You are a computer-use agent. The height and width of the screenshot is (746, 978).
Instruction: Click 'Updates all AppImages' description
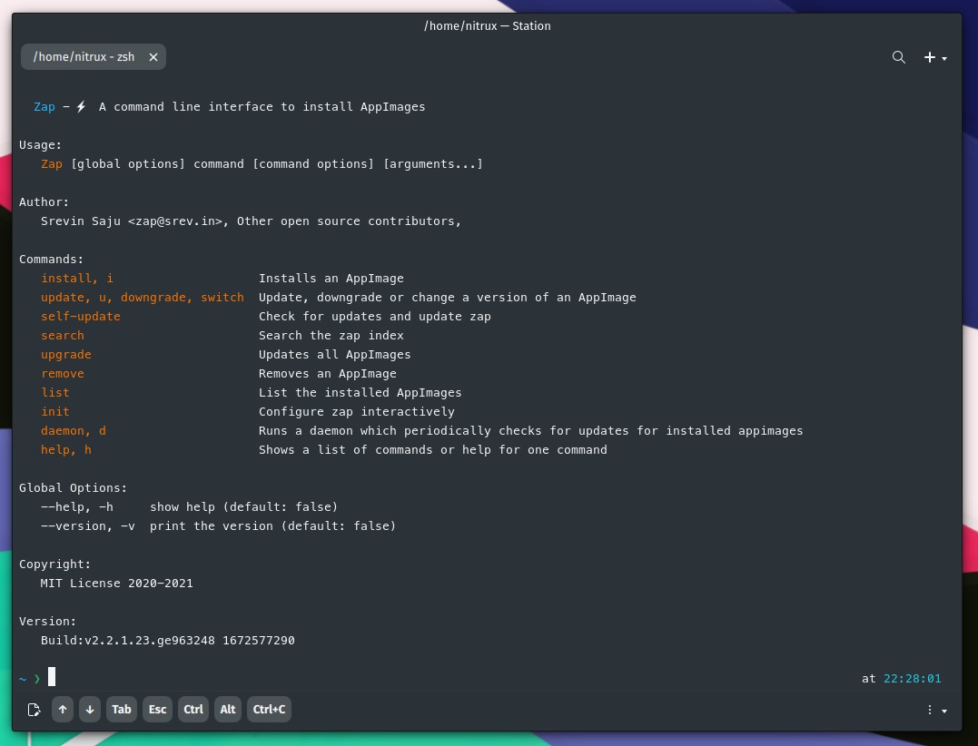pos(335,355)
